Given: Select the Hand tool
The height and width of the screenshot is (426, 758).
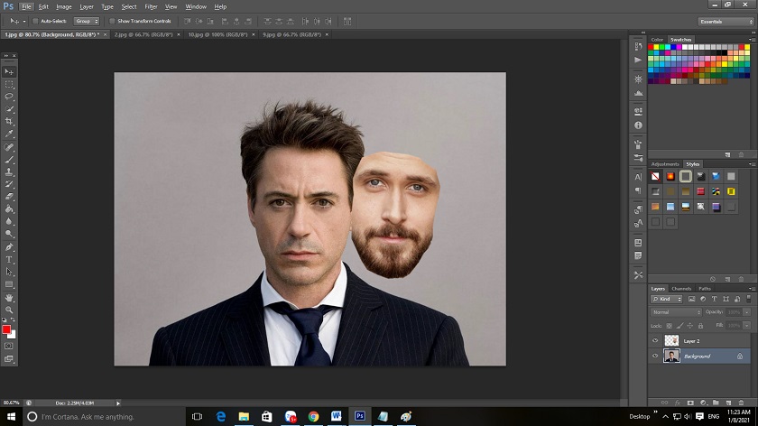Looking at the screenshot, I should 9,298.
